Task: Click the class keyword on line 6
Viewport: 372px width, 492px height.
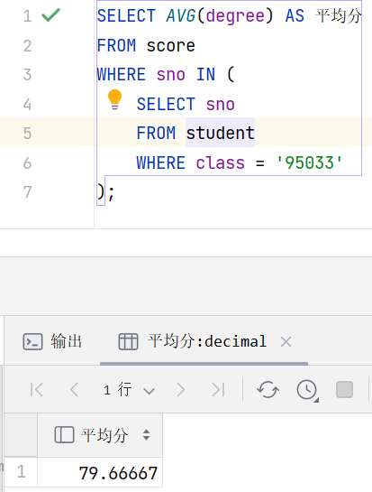Action: [x=220, y=162]
